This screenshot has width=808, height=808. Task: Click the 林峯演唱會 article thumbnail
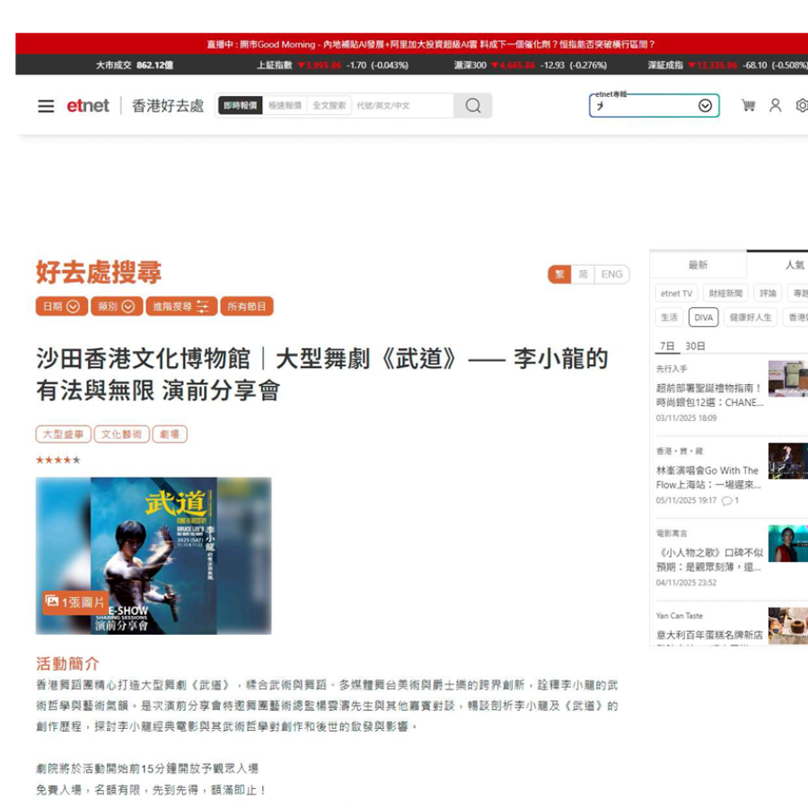tap(788, 461)
